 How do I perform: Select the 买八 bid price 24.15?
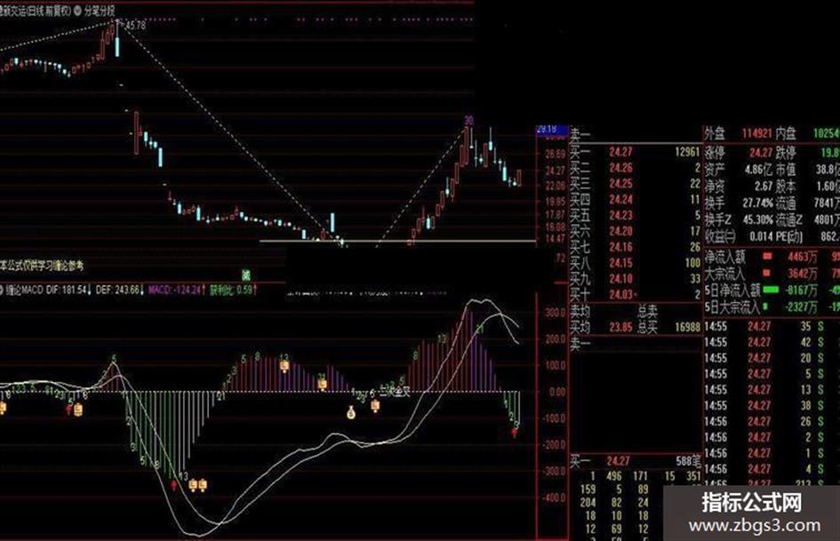click(620, 263)
